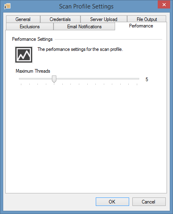
Task: Select the Server Upload tab
Action: point(104,19)
